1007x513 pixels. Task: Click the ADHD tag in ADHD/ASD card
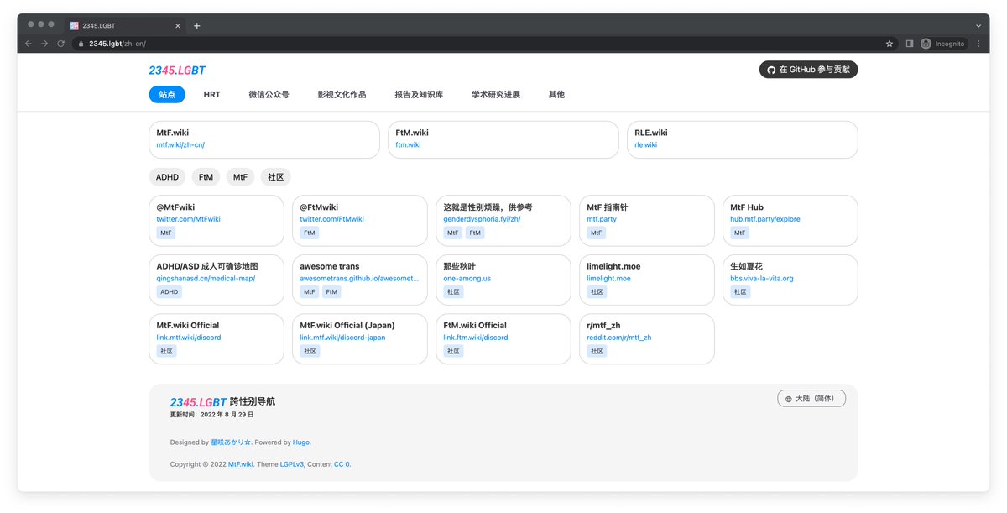(x=170, y=292)
